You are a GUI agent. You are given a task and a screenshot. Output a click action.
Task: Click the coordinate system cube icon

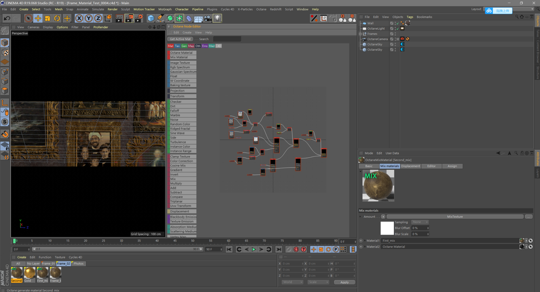[x=108, y=18]
